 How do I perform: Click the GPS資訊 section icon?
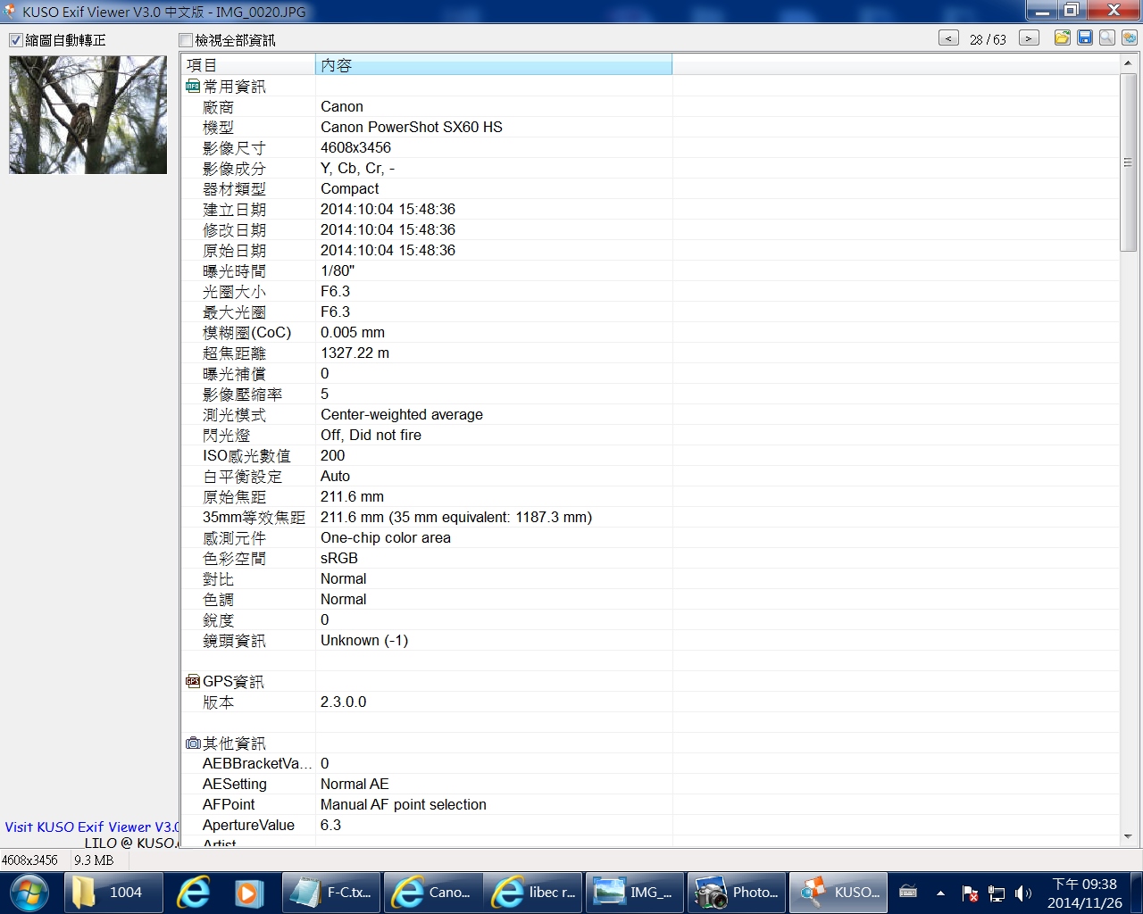[193, 682]
